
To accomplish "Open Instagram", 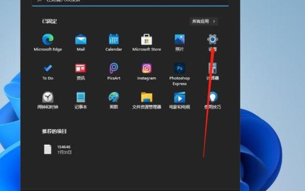I will [x=146, y=71].
